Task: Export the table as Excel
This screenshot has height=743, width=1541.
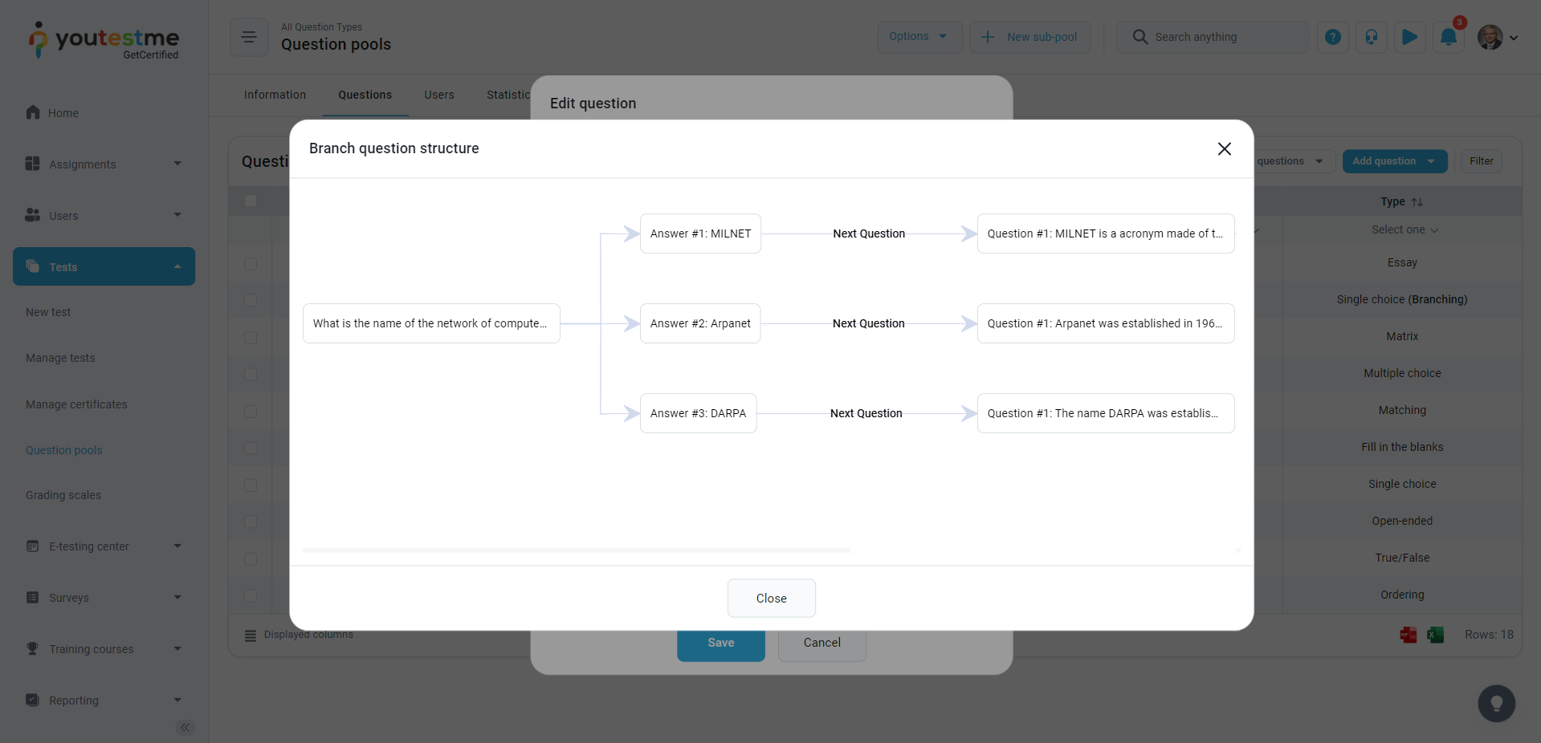Action: [1435, 635]
